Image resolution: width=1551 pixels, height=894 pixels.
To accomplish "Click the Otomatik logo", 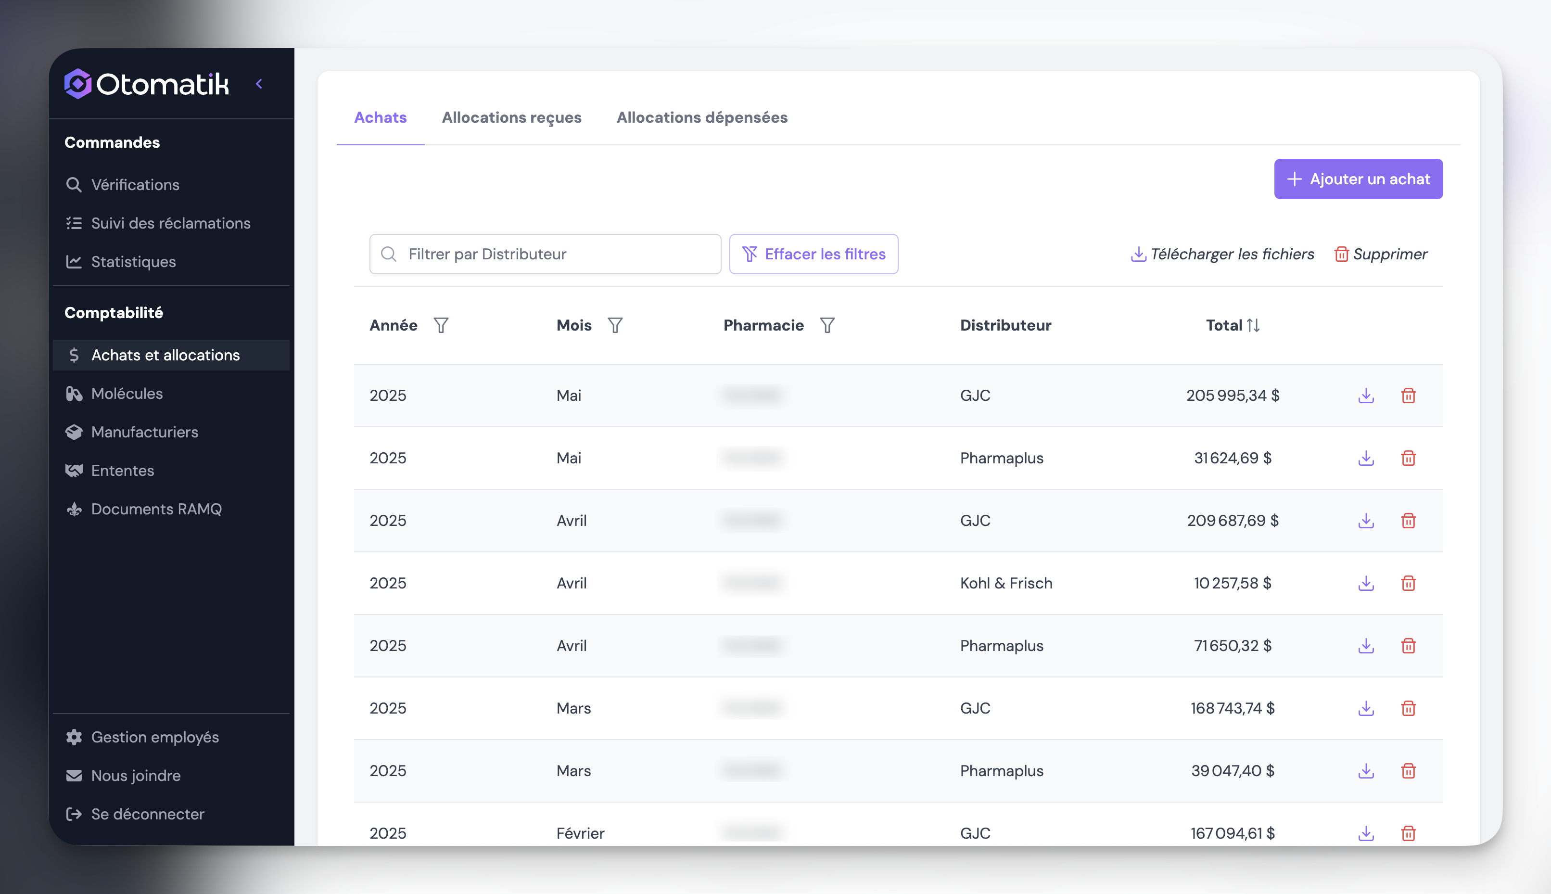I will (x=147, y=84).
